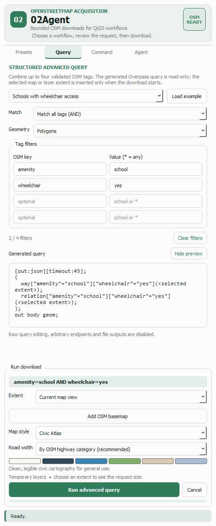Select the Query tab
Viewport: 216px width, 526px height.
click(63, 52)
